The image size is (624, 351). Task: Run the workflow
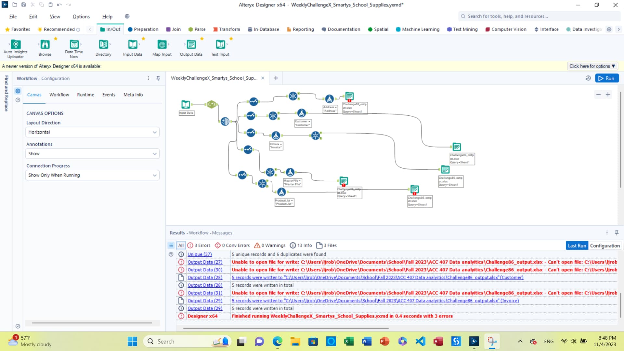(x=607, y=78)
